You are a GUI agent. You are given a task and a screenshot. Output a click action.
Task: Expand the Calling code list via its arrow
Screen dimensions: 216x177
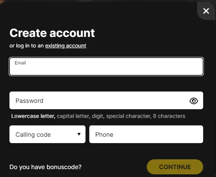[x=79, y=134]
